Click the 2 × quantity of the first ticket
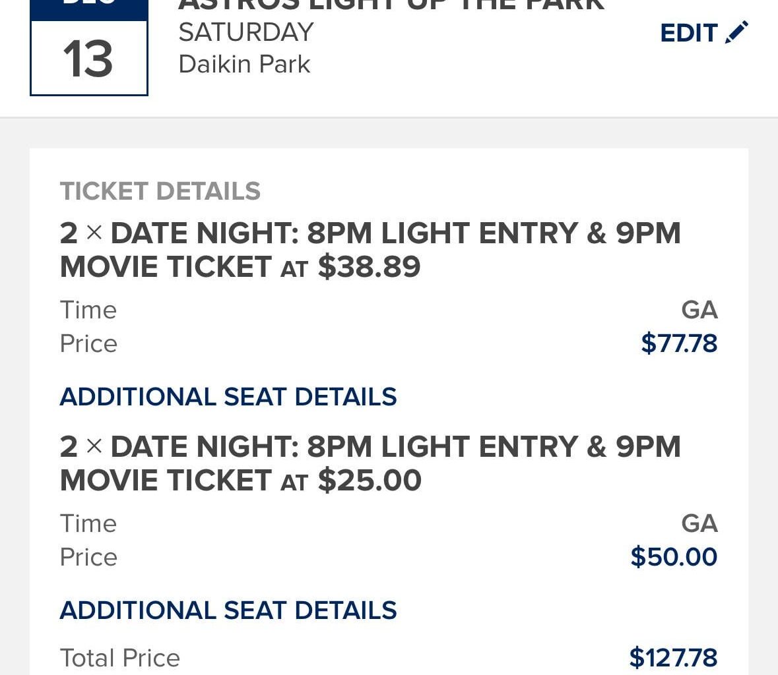 [x=79, y=233]
